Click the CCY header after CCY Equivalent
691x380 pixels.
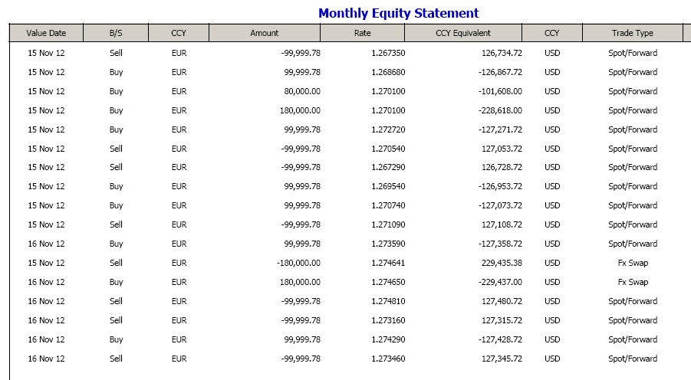(x=552, y=33)
